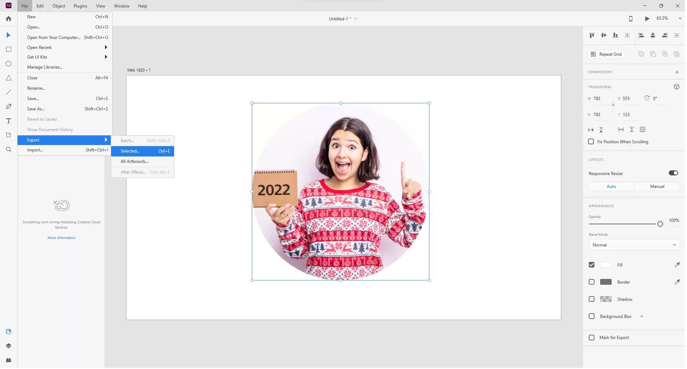
Task: Expand the Background Blur options
Action: pyautogui.click(x=642, y=316)
